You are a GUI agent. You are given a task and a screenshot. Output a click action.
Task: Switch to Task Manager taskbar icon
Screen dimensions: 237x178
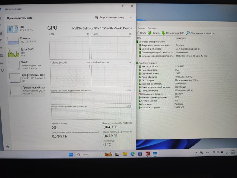[x=155, y=154]
